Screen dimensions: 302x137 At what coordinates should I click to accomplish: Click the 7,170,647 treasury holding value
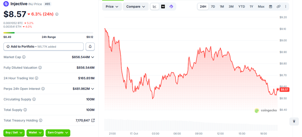click(83, 121)
